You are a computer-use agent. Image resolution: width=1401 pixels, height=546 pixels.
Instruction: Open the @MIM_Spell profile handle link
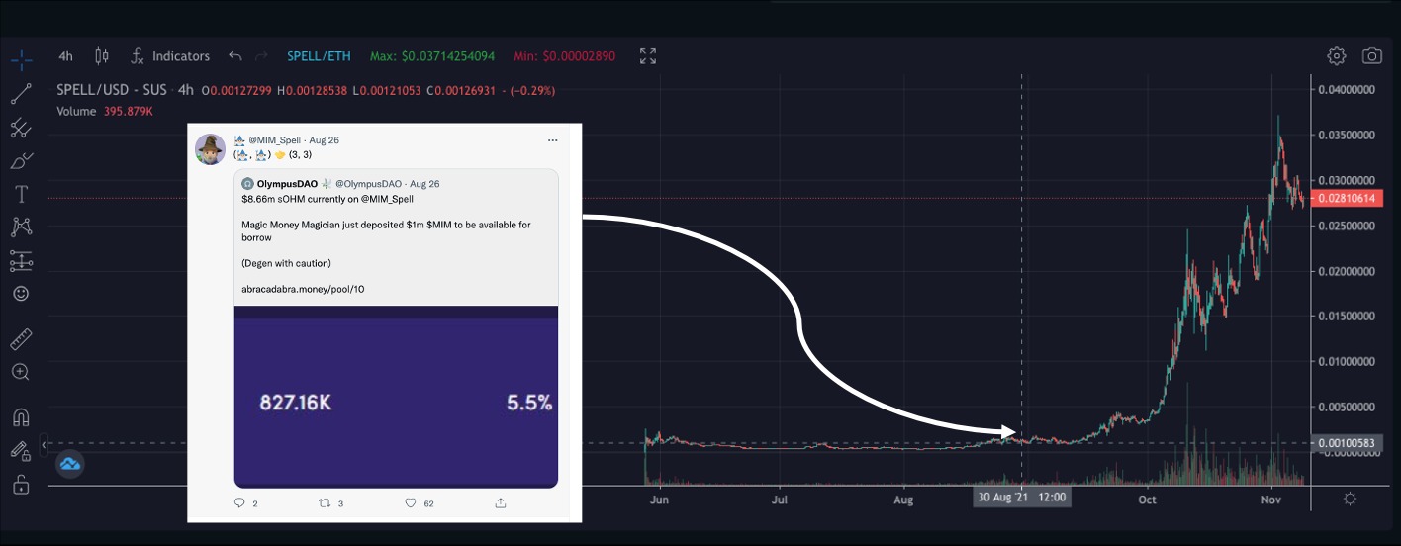click(274, 140)
